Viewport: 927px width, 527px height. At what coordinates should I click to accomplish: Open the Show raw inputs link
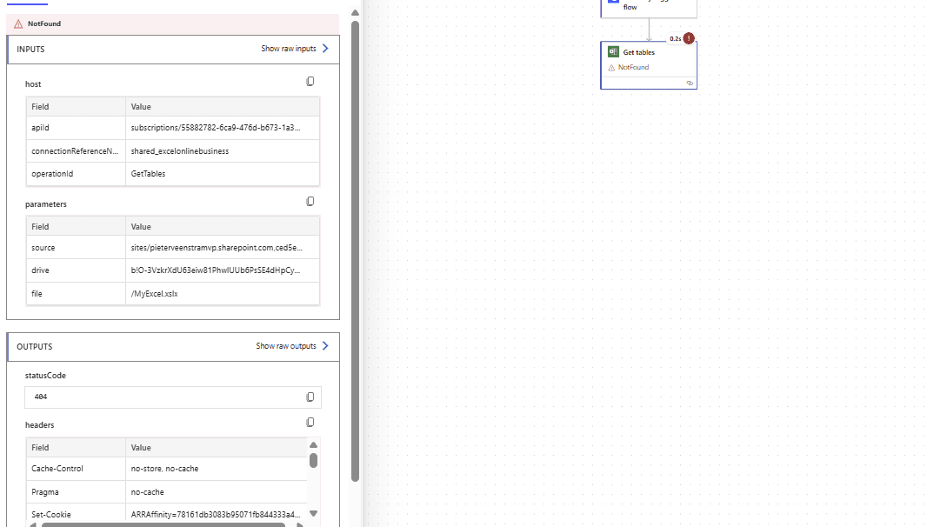click(289, 49)
